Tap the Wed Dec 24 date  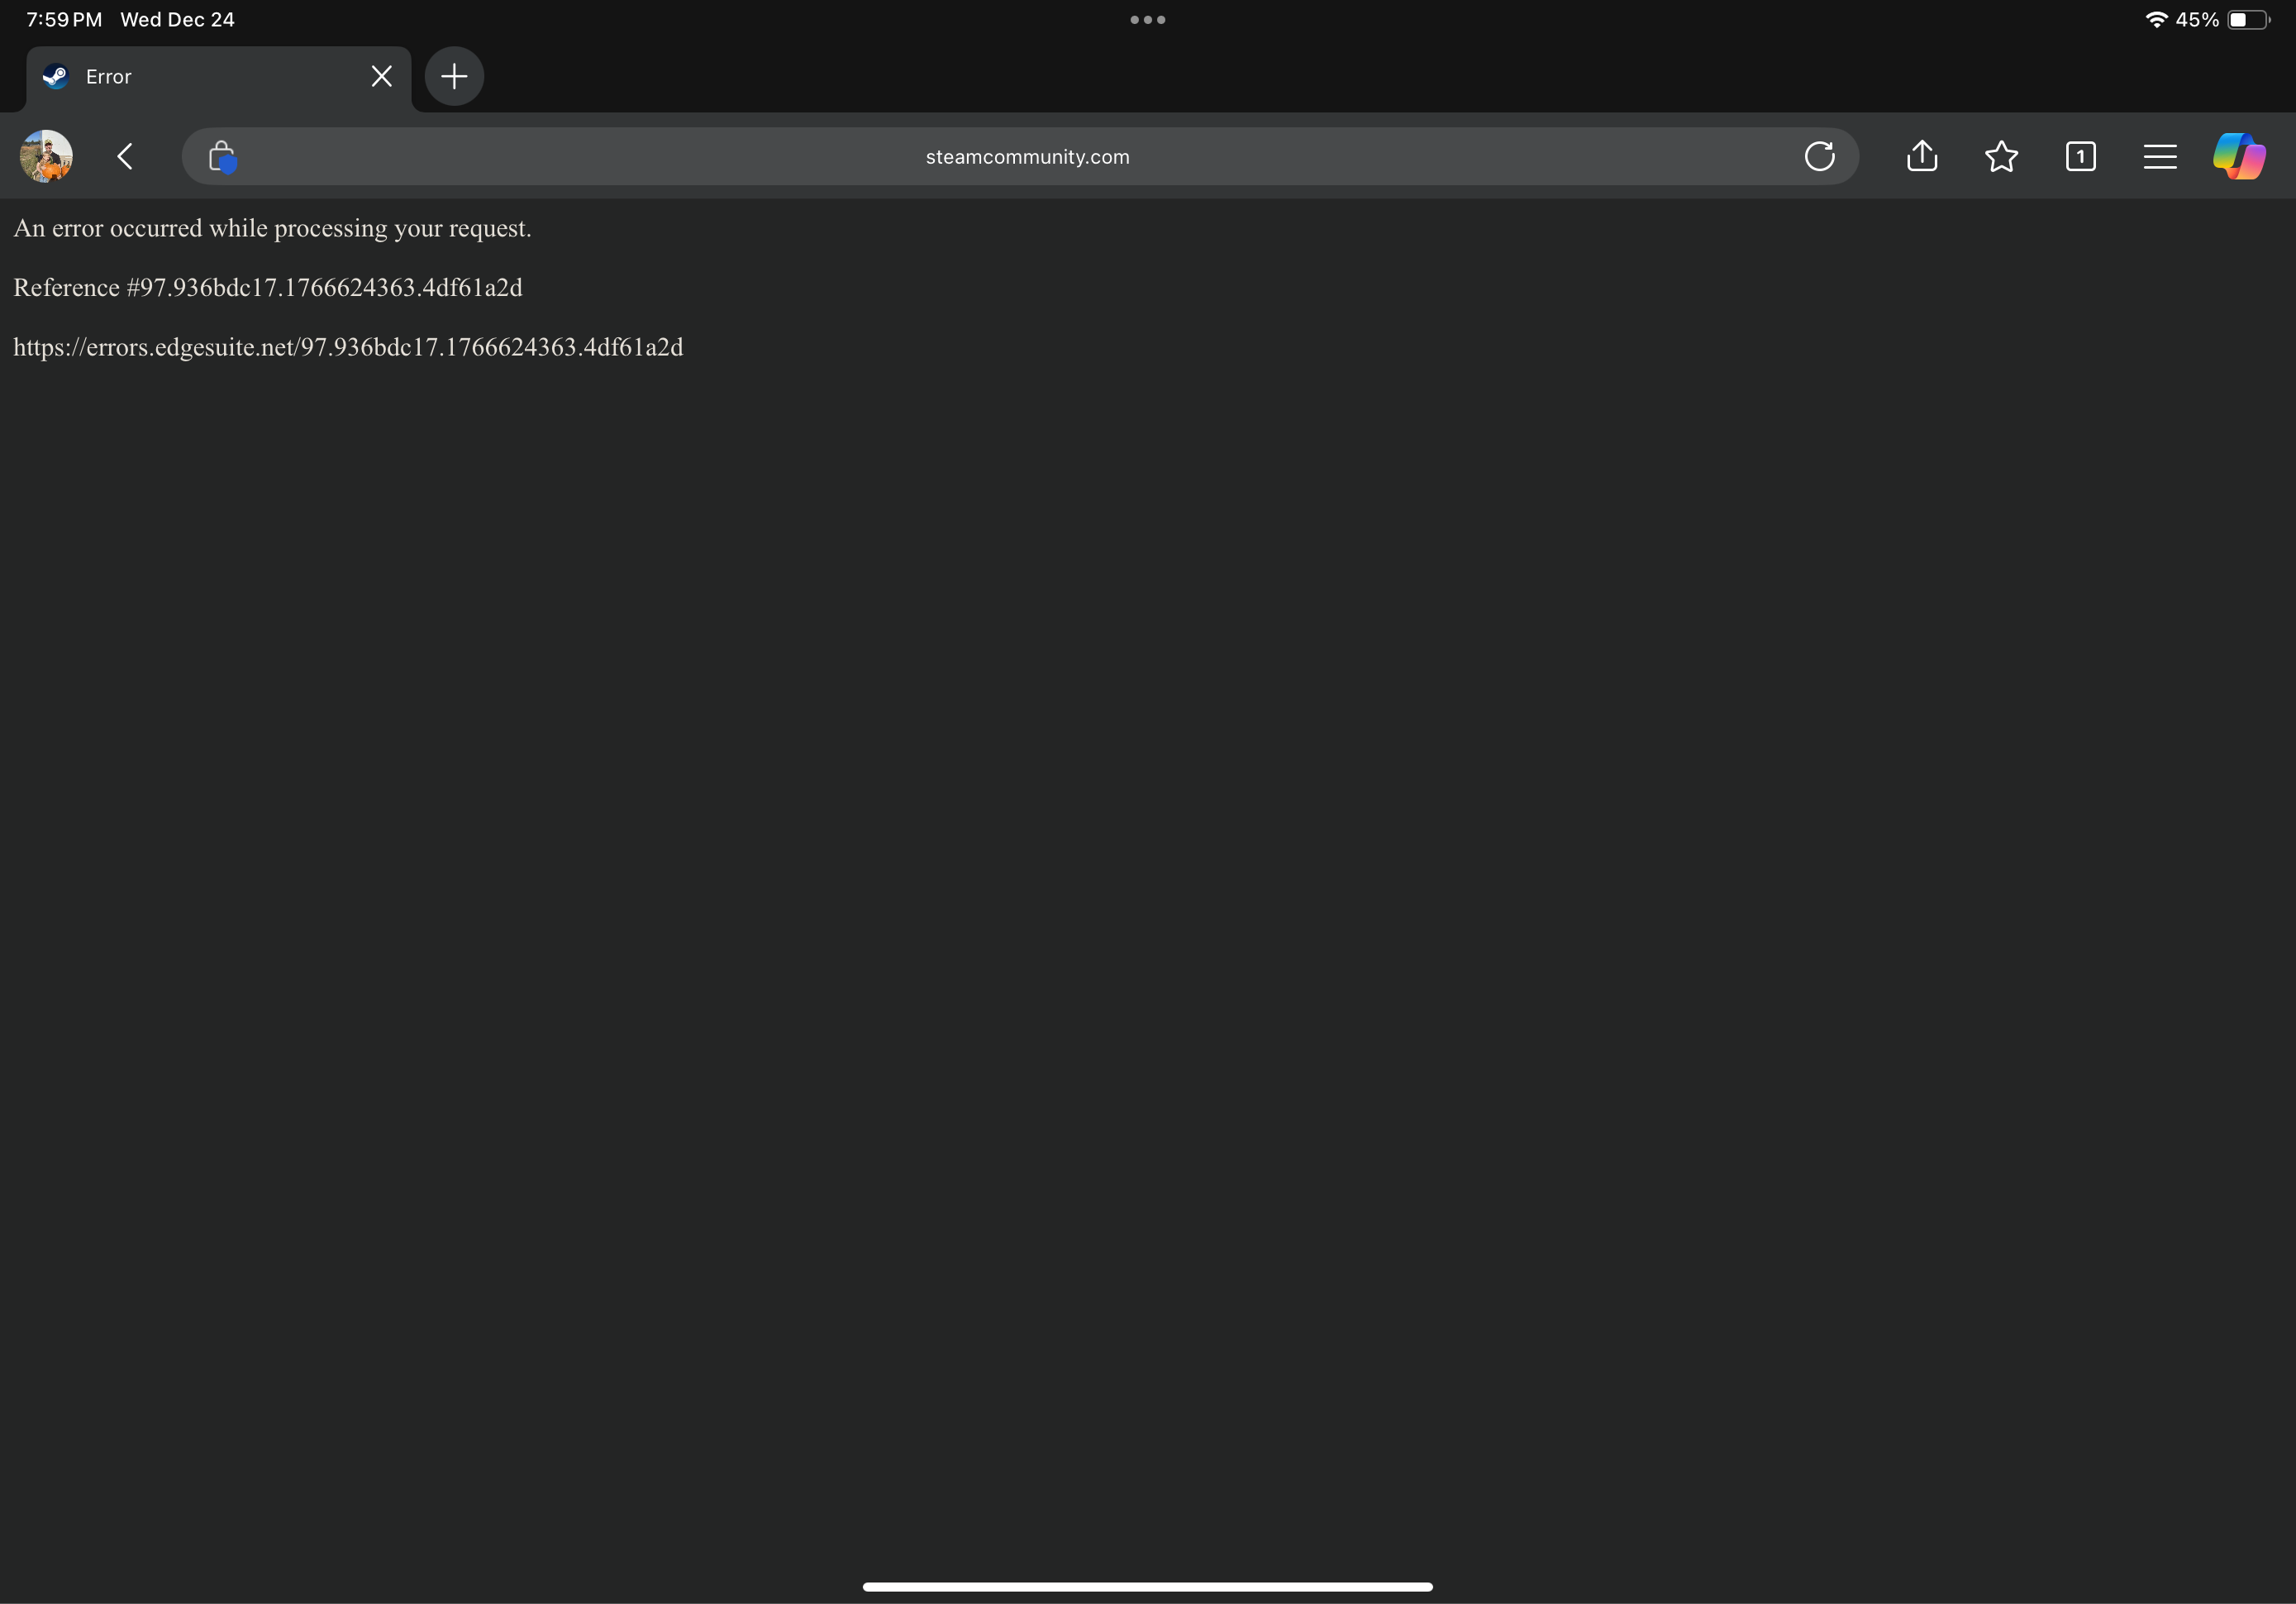(x=178, y=19)
